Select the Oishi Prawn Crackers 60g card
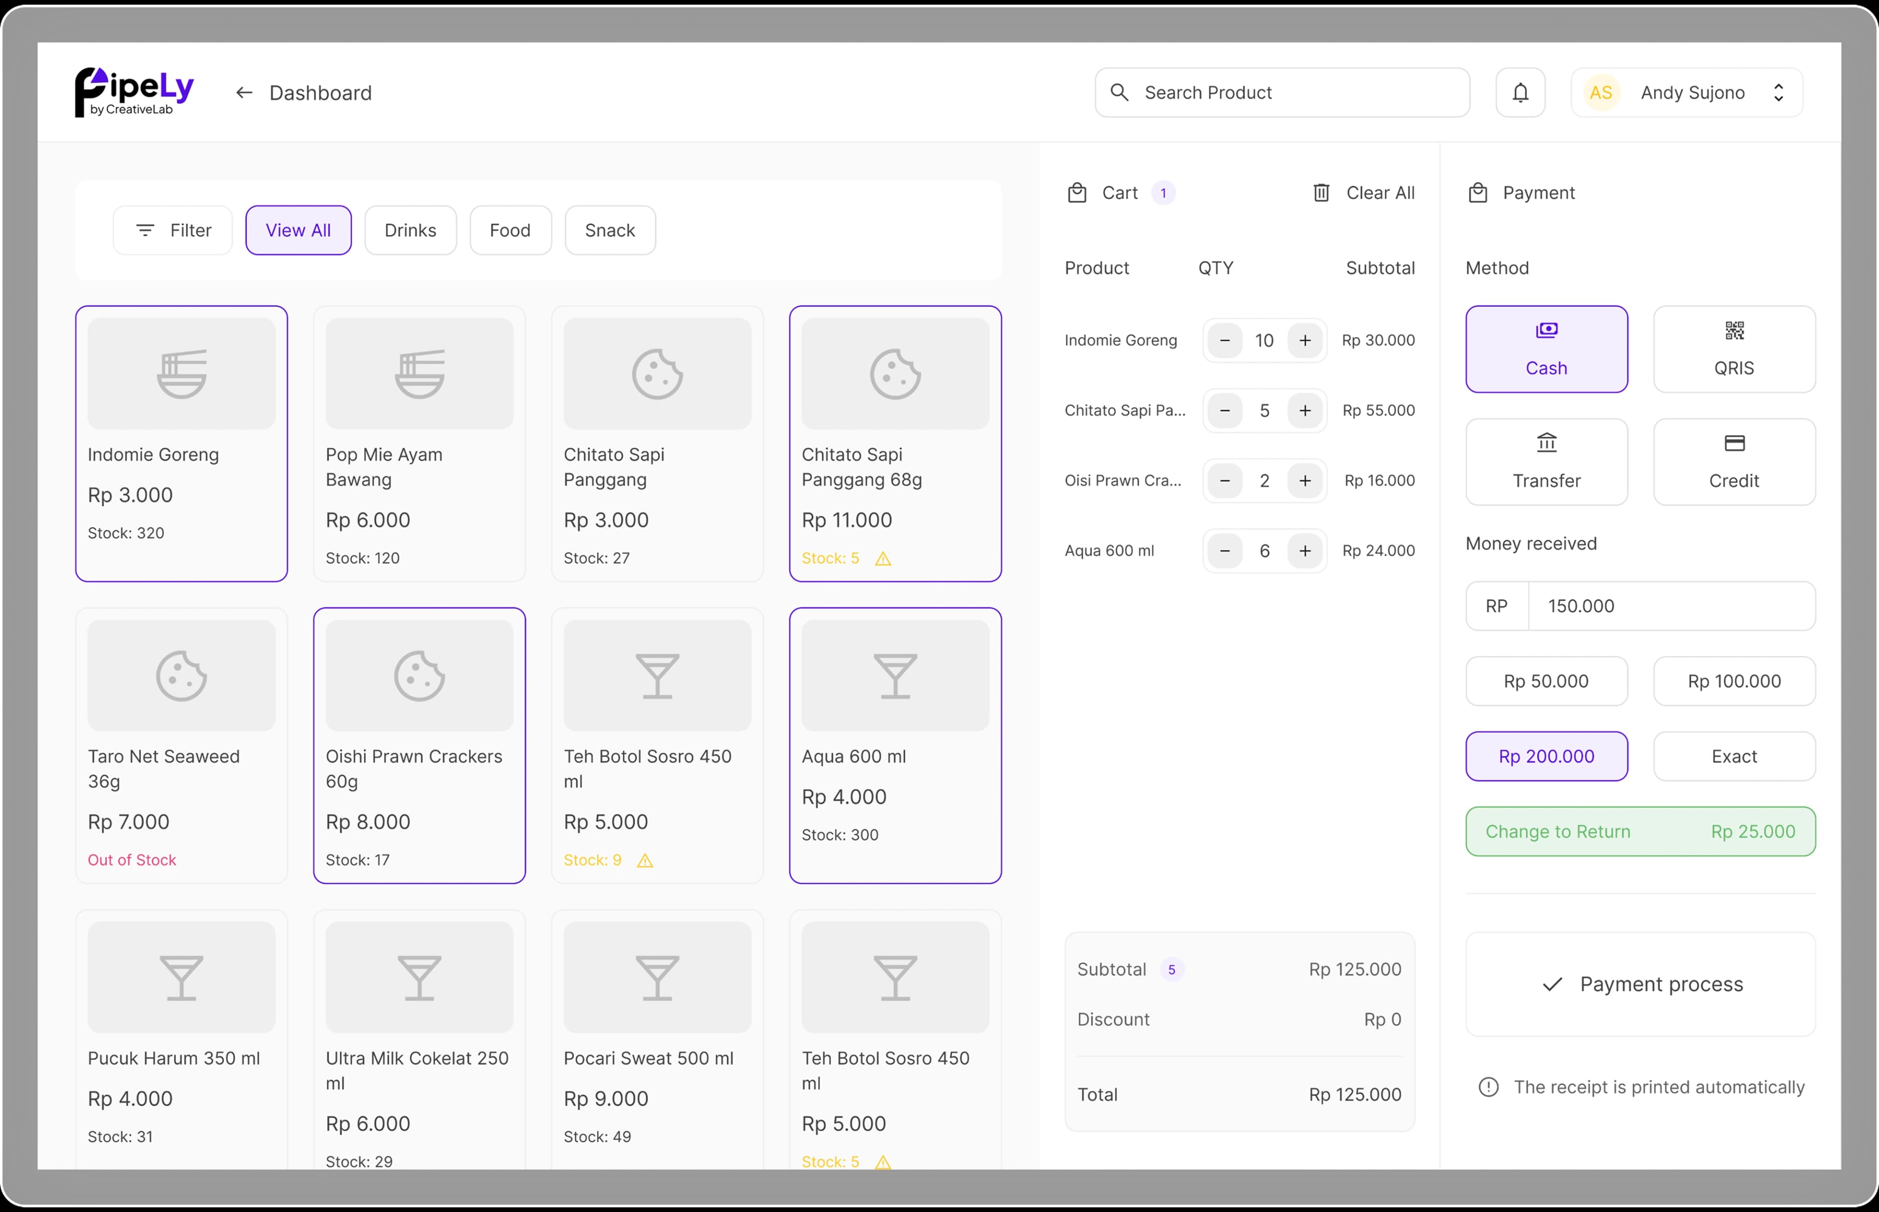 pos(419,745)
